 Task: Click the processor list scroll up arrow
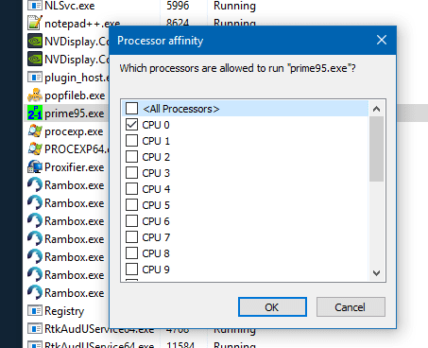click(376, 109)
